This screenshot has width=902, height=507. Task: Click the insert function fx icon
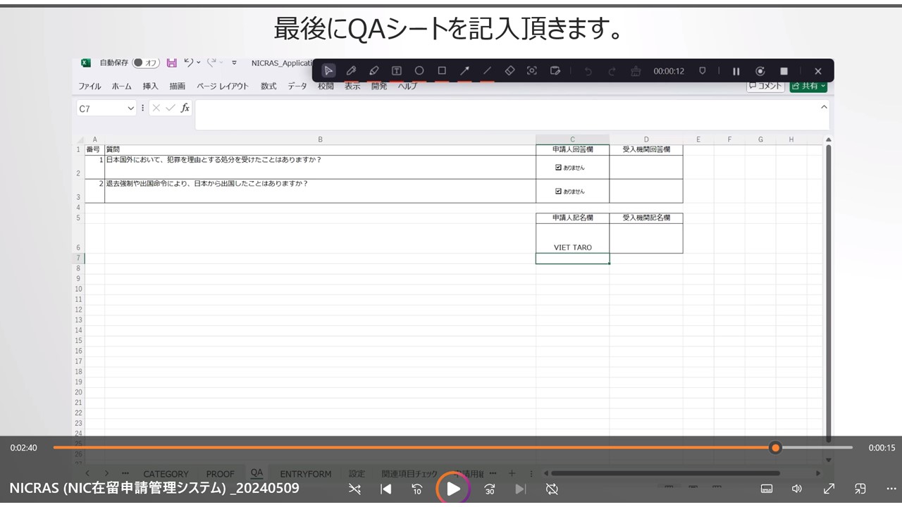pos(185,108)
